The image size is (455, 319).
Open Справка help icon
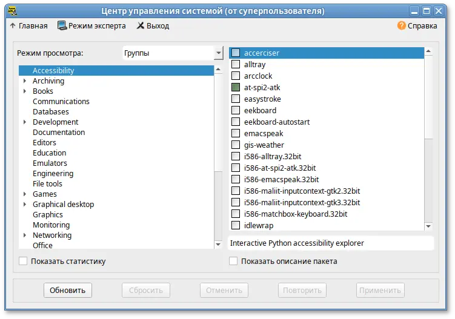click(401, 26)
